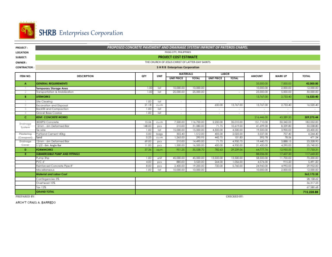The height and width of the screenshot is (257, 332).
Task: Click the MARK UP column header
Action: (281, 76)
